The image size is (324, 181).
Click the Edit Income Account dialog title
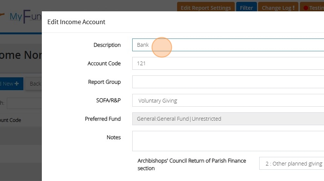point(76,22)
